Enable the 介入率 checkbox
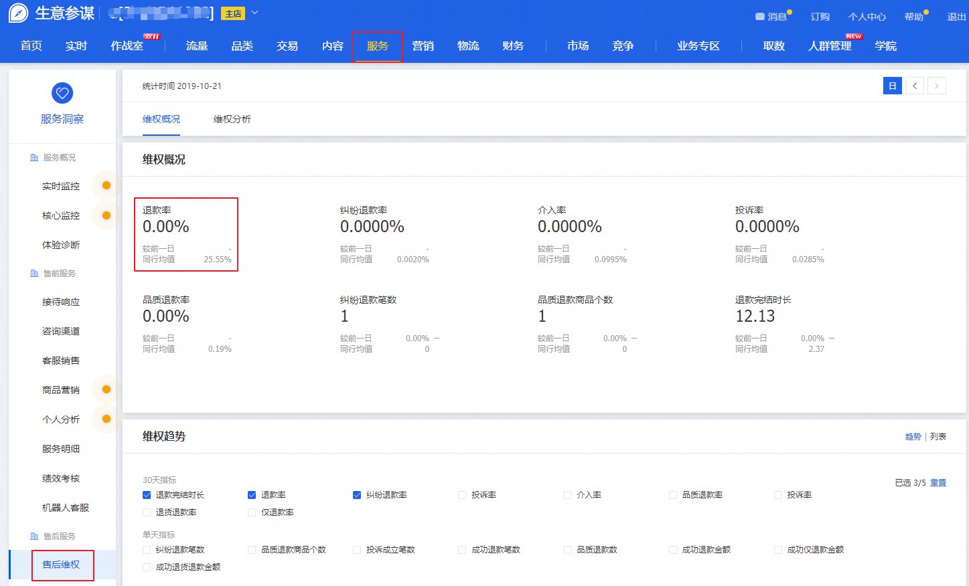 click(x=568, y=495)
